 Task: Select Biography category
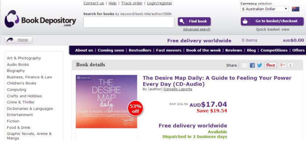(x=16, y=70)
